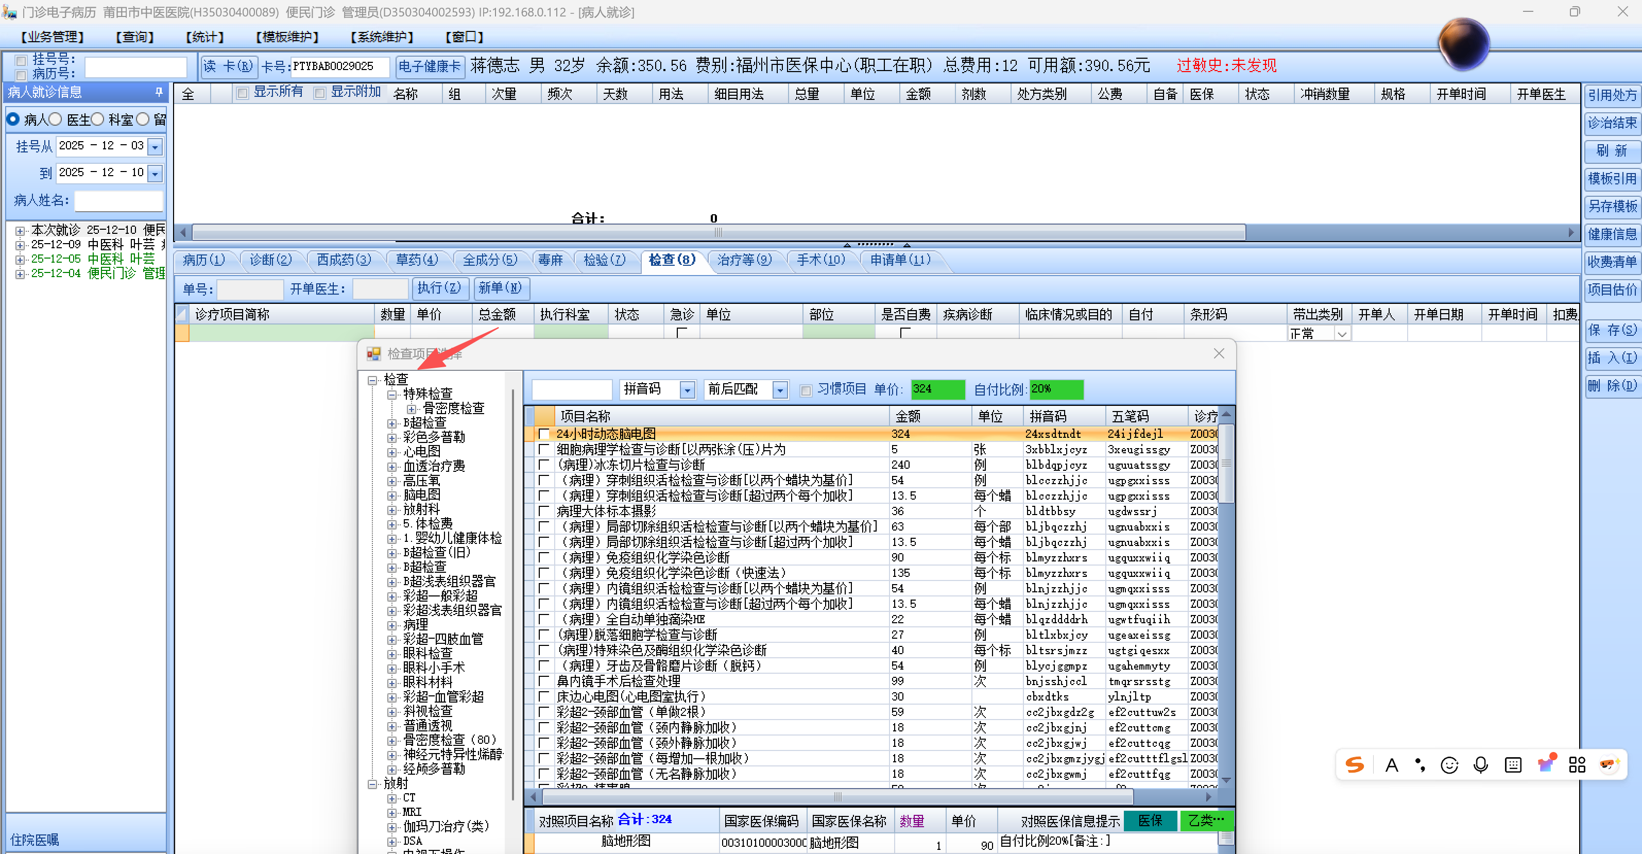Screen dimensions: 1642x854
Task: Click the 卡号 input field
Action: [340, 66]
